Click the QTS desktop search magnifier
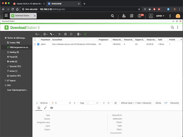Screen dimensions: 183x137 click(112, 16)
